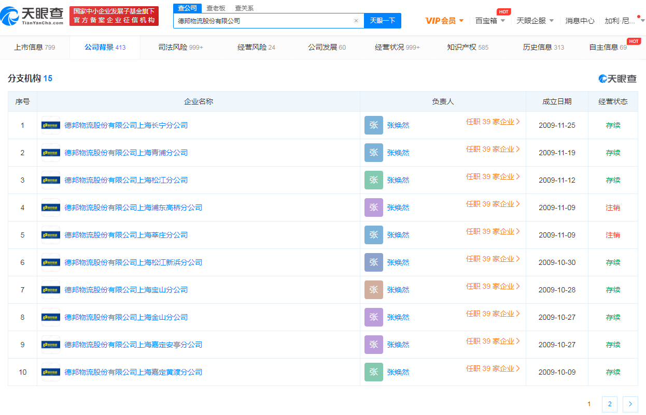Open 德邦物流股份有限公司上海青浦分公司 link
The width and height of the screenshot is (646, 415).
(126, 153)
